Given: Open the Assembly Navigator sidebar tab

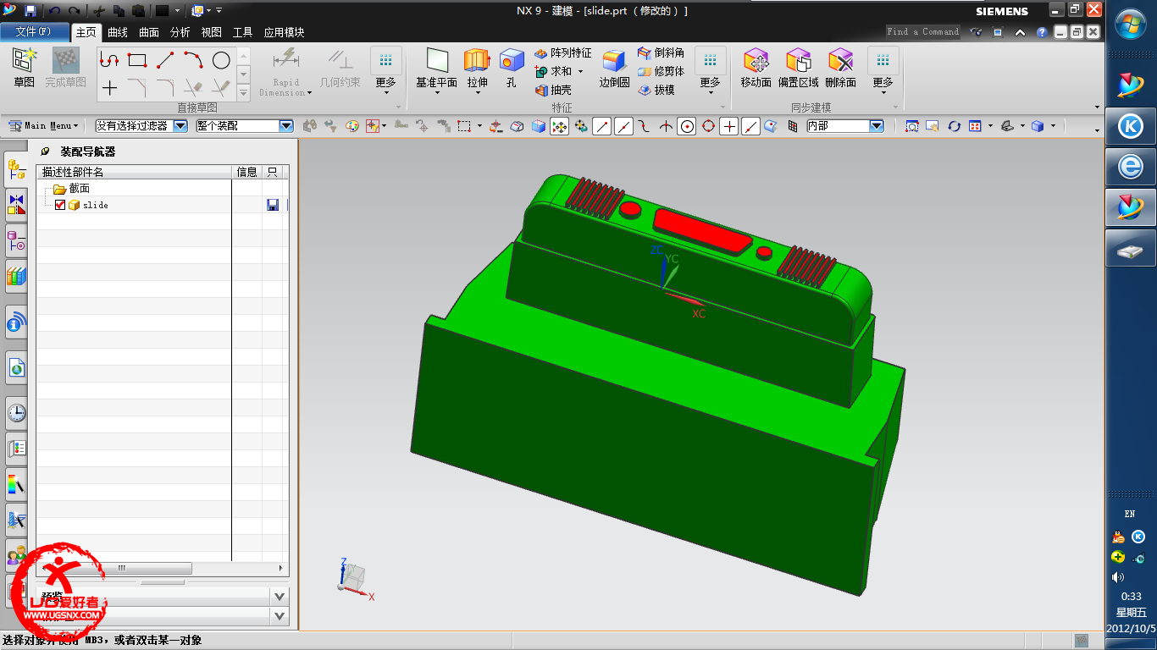Looking at the screenshot, I should point(16,168).
